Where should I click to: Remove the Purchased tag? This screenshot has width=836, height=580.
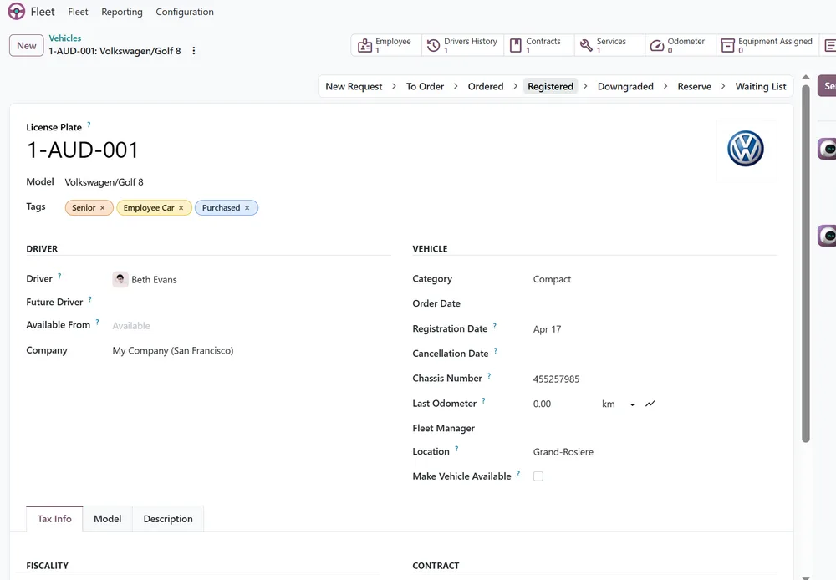click(247, 208)
